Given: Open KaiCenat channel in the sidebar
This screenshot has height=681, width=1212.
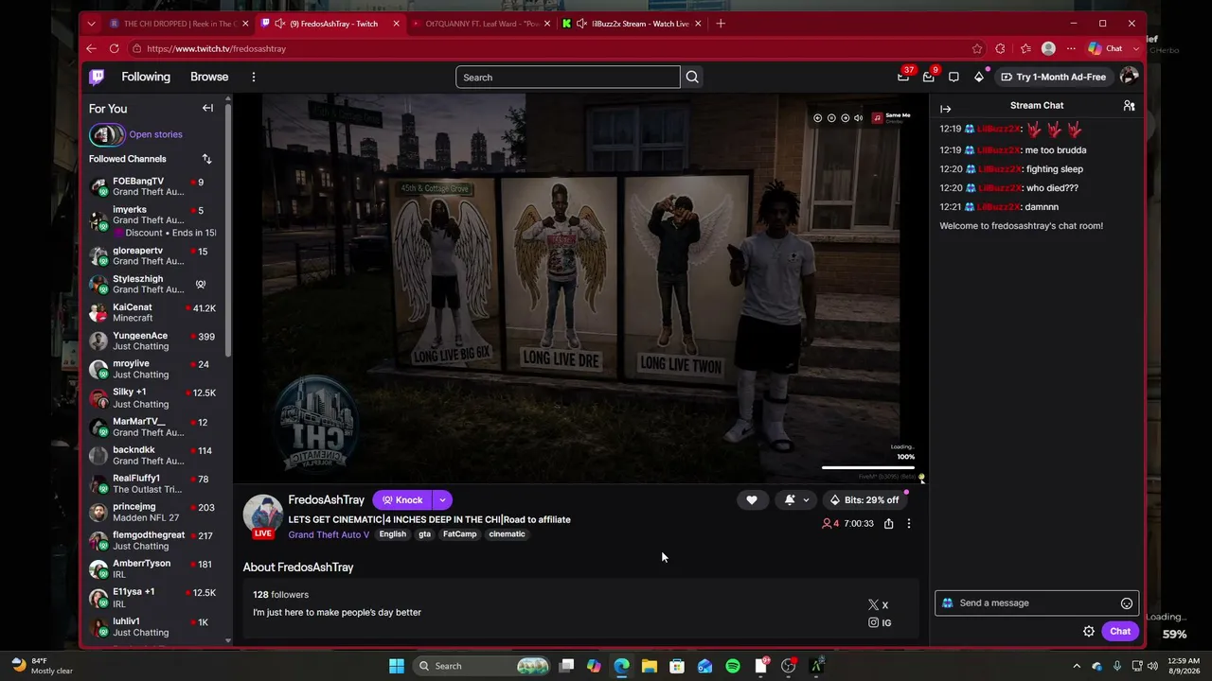Looking at the screenshot, I should 155,313.
